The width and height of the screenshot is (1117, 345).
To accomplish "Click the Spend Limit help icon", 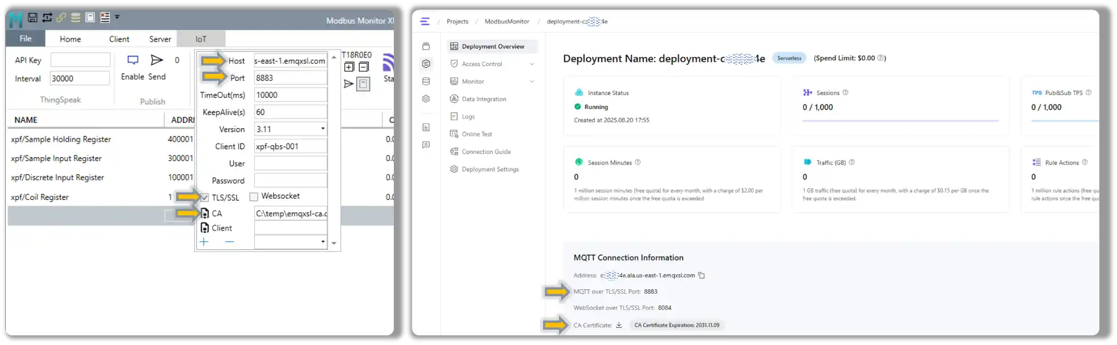I will [880, 58].
